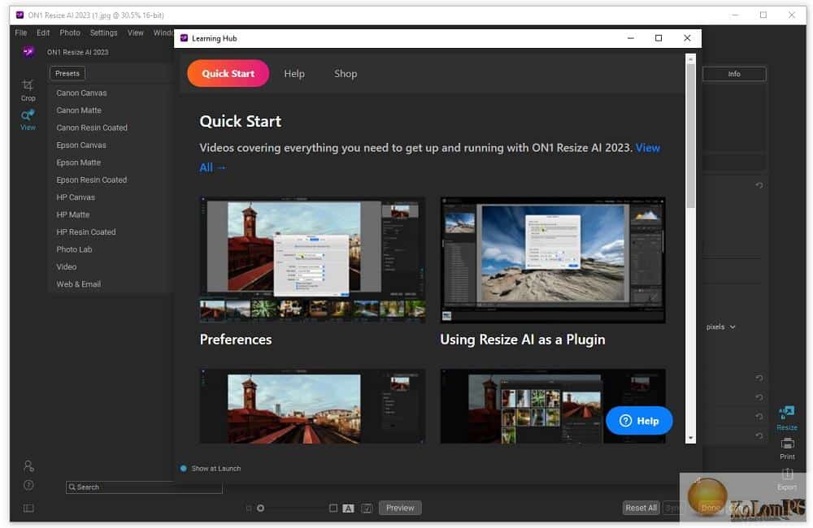The height and width of the screenshot is (528, 813).
Task: Click the Learning Hub scrollbar up arrow
Action: tap(690, 59)
